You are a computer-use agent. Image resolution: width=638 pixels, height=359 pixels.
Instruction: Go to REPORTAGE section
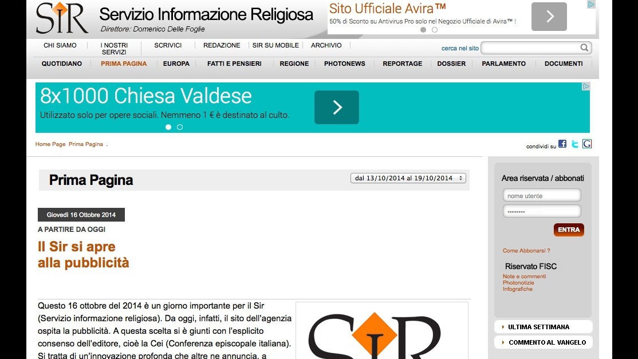point(403,64)
